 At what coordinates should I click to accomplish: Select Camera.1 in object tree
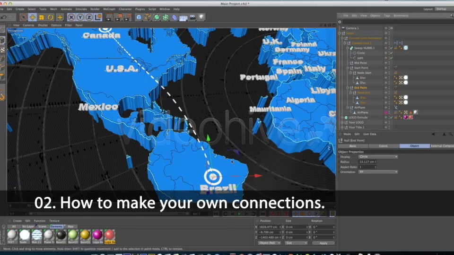pos(352,28)
